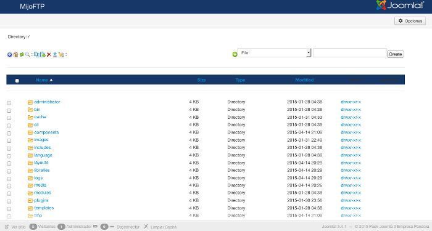
Task: Click date 2015-04-14 20:26
Action: click(x=305, y=185)
